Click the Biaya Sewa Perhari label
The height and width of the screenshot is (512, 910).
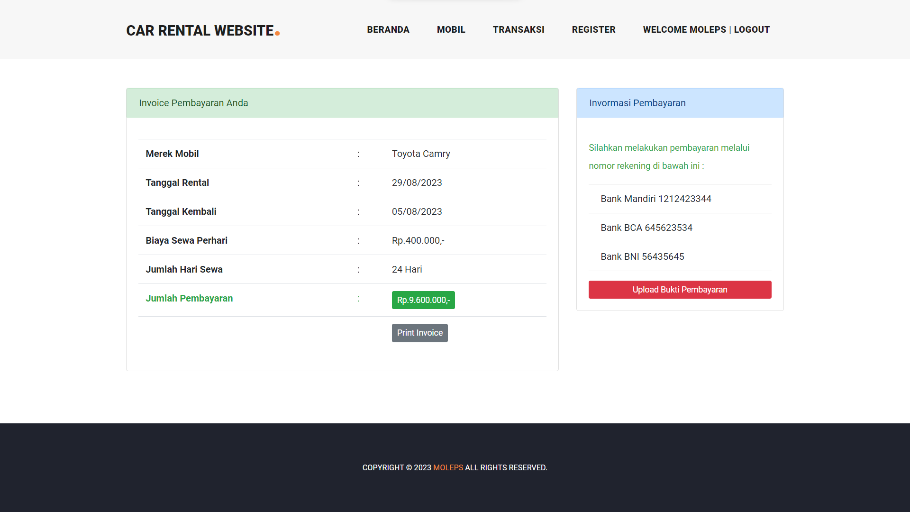point(187,240)
